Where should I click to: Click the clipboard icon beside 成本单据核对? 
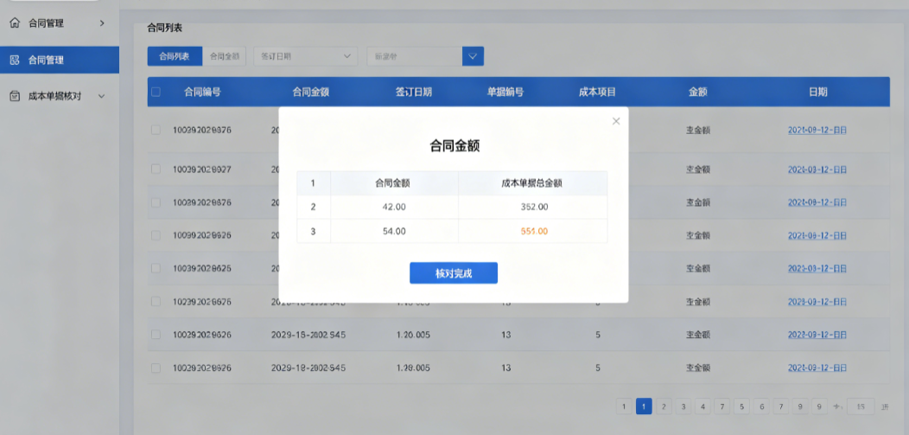click(x=15, y=96)
